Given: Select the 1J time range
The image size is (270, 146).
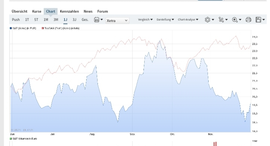Looking at the screenshot, I should 65,20.
